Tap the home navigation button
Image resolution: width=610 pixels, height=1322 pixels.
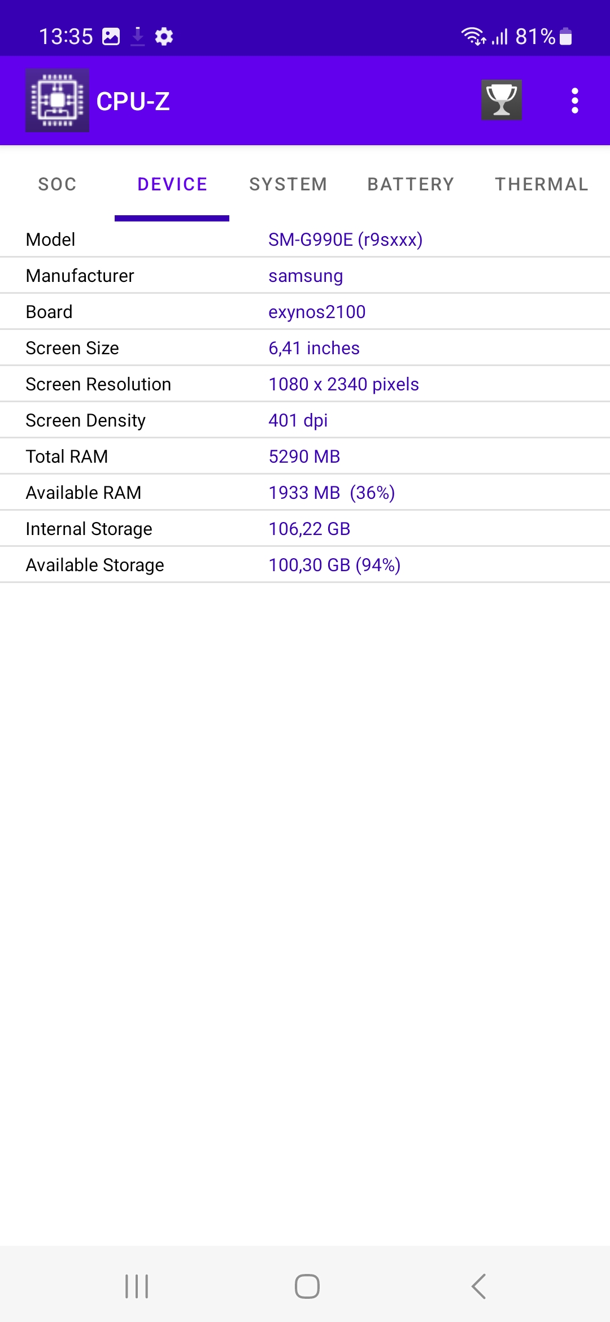pos(307,1286)
